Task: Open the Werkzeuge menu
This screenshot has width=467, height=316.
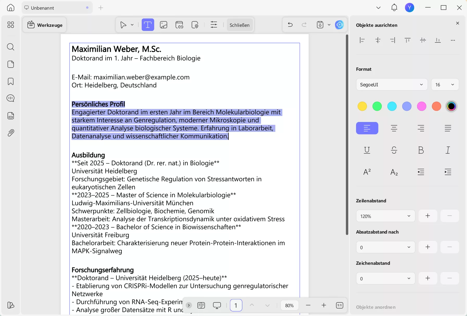Action: point(45,25)
